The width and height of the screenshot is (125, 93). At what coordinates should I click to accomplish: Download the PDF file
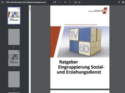coord(119,2)
